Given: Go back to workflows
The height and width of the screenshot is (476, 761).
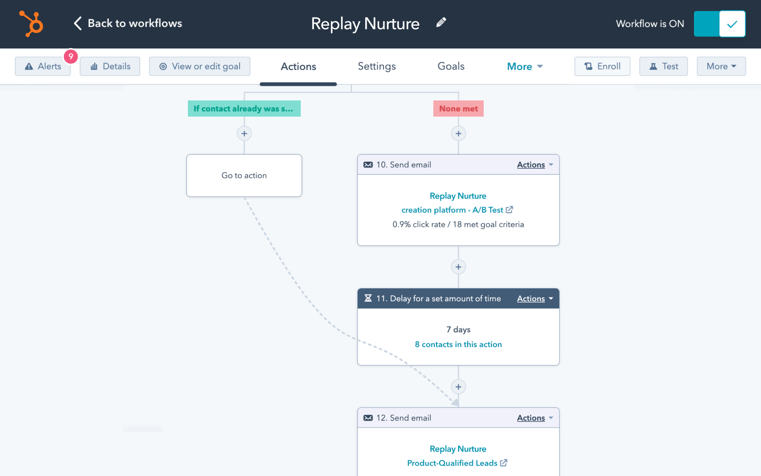Looking at the screenshot, I should tap(128, 23).
